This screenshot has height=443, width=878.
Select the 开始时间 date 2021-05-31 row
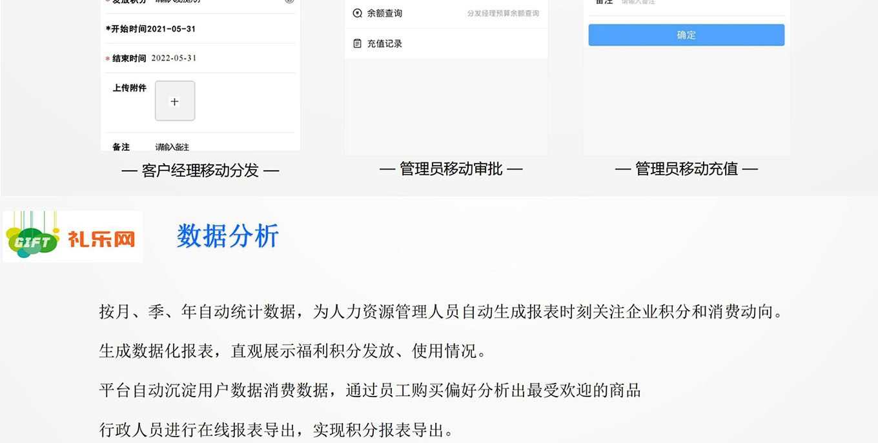coord(154,29)
